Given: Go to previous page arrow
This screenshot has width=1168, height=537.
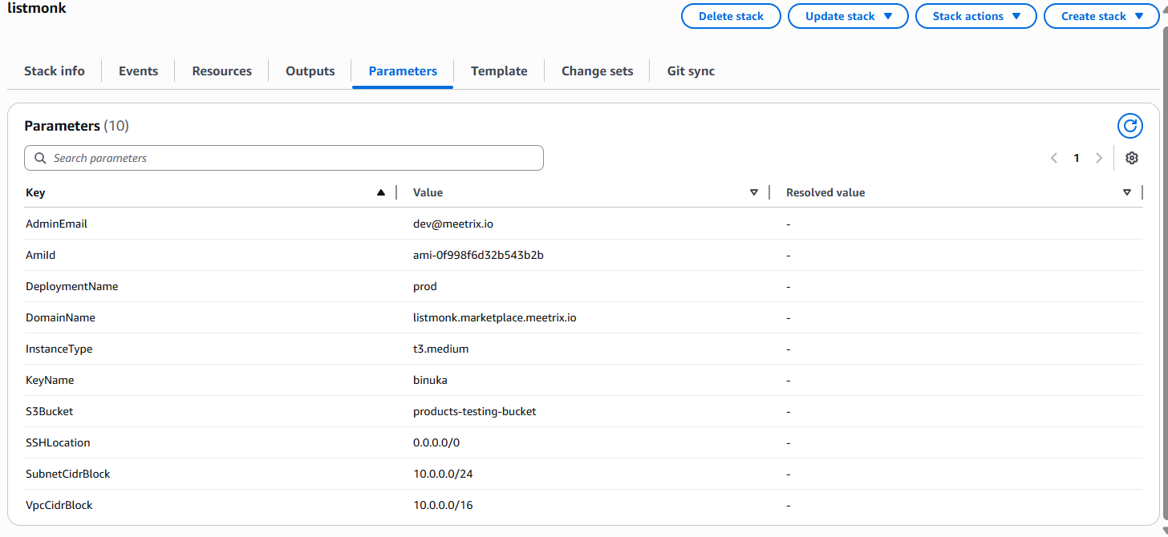Looking at the screenshot, I should click(1054, 158).
